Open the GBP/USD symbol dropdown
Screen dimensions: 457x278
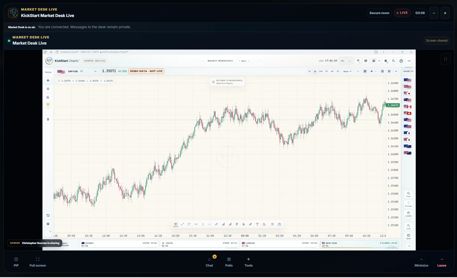[77, 71]
